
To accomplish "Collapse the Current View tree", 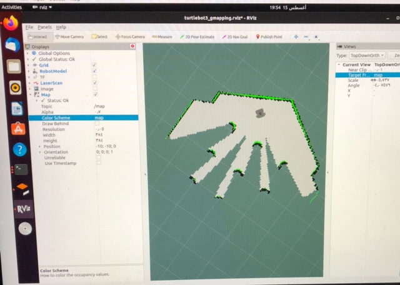I will click(x=339, y=65).
